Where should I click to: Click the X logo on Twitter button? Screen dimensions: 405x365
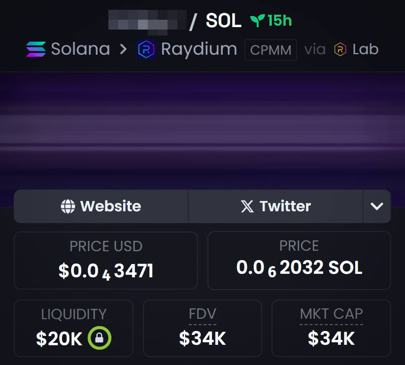pyautogui.click(x=247, y=206)
